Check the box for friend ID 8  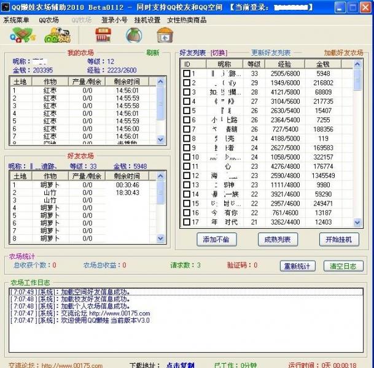(187, 139)
